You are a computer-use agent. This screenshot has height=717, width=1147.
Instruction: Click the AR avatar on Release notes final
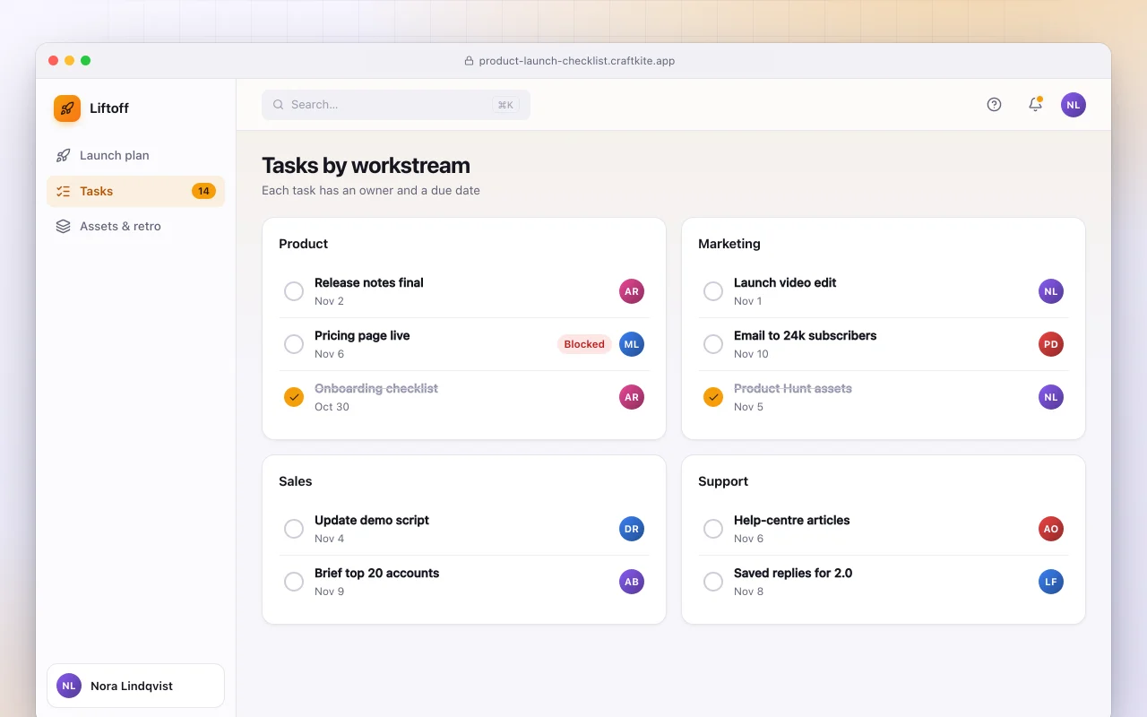click(632, 291)
